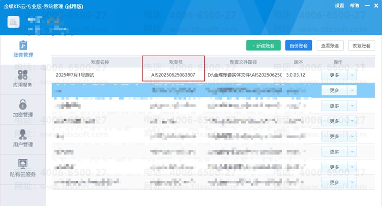Click the company building icon in header
The image size is (382, 206).
[x=13, y=22]
